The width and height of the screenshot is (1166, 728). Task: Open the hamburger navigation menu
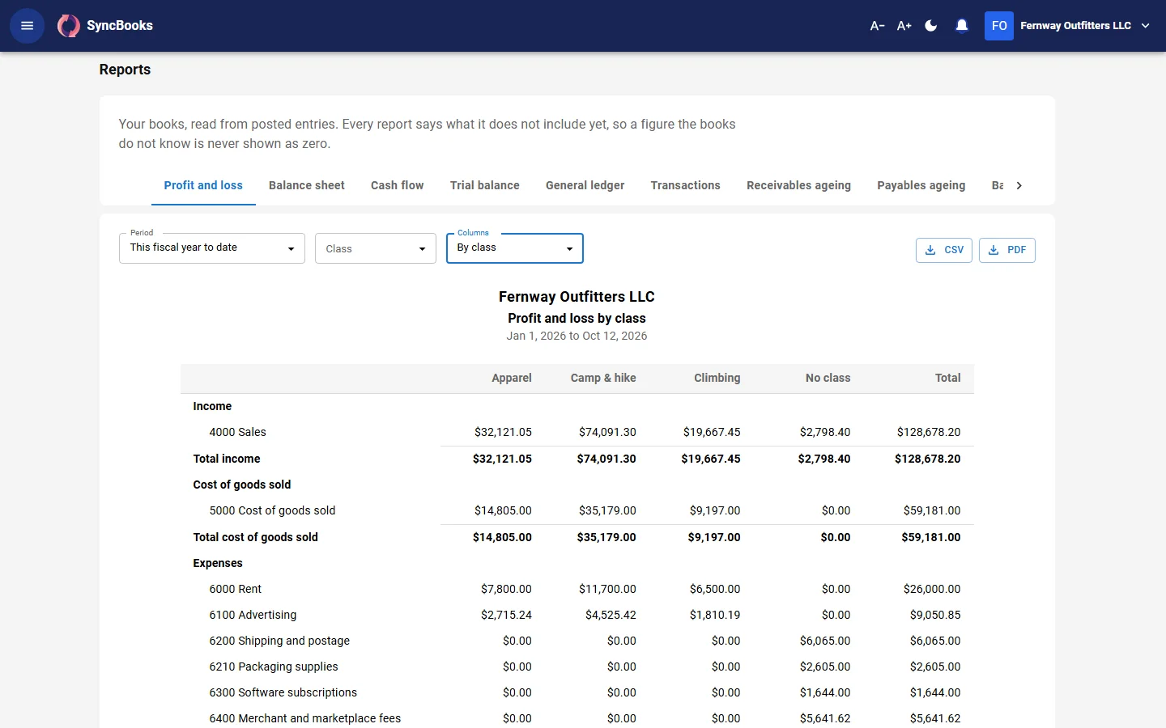[x=27, y=26]
